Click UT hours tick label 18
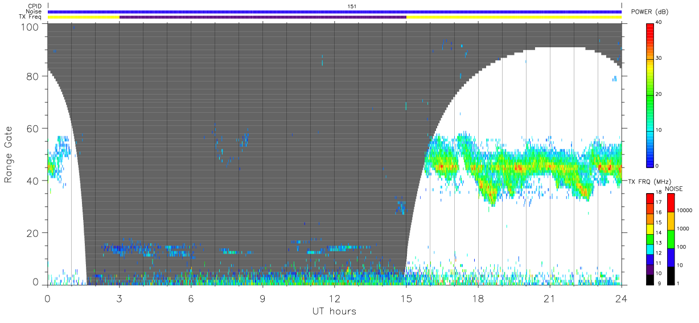This screenshot has width=699, height=323. (478, 299)
